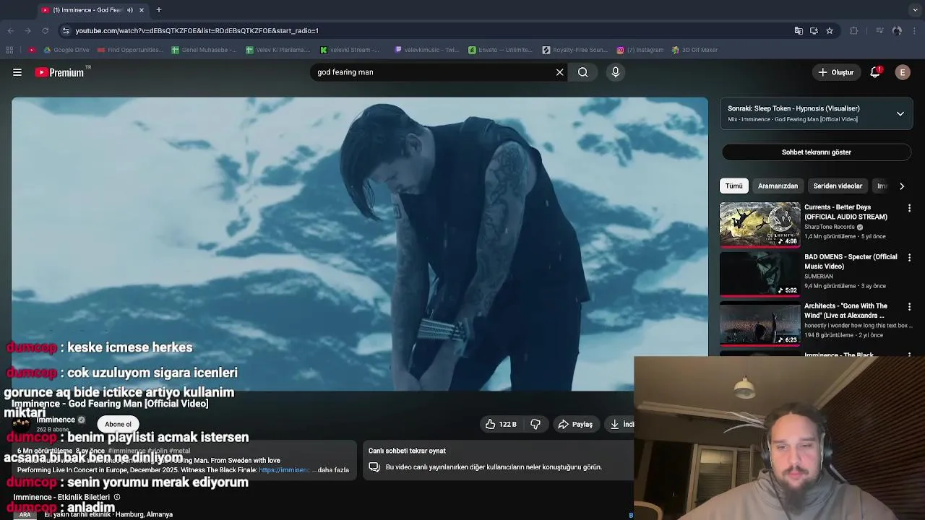
Task: Go forward in browser history
Action: point(27,31)
